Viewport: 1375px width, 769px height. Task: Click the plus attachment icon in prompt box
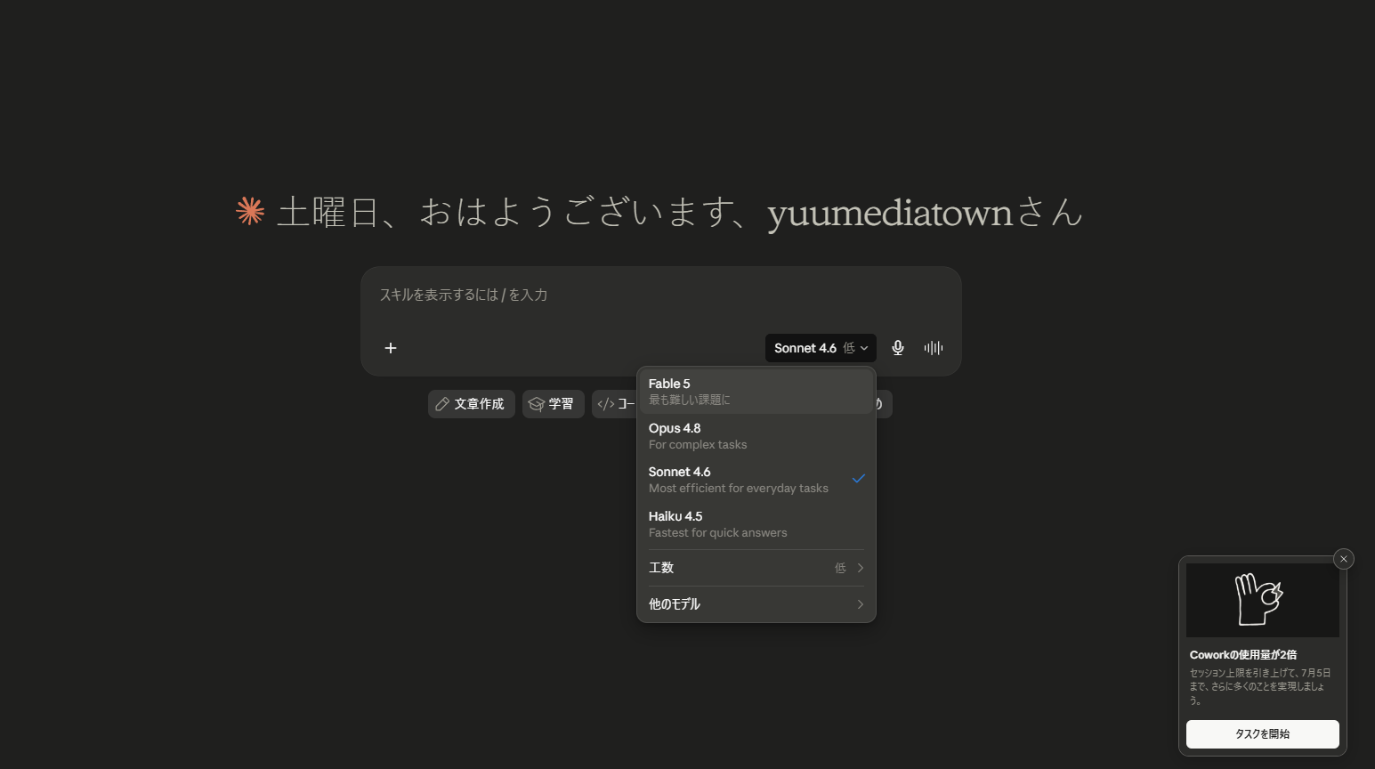coord(390,348)
